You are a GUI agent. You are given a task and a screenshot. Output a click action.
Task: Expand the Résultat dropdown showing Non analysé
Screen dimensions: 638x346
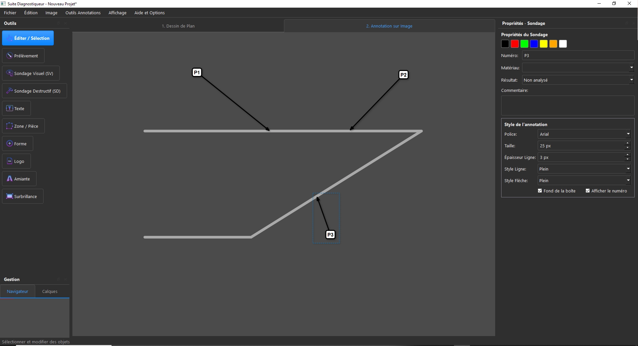578,80
